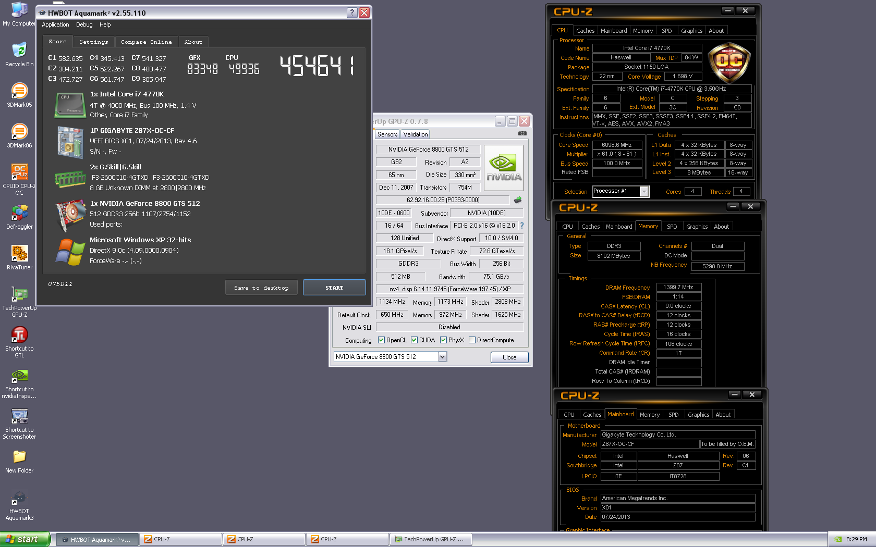Viewport: 876px width, 547px height.
Task: Open SPD tab in middle CPU-Z window
Action: coord(672,227)
